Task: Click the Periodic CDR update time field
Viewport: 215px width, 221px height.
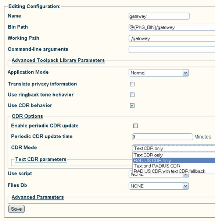Action: click(162, 137)
